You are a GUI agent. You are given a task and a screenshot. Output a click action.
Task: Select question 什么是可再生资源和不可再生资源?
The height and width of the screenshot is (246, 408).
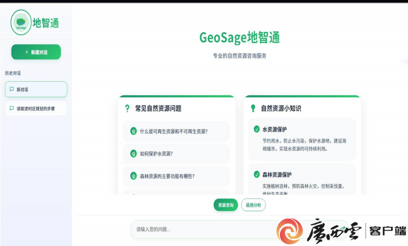click(177, 131)
